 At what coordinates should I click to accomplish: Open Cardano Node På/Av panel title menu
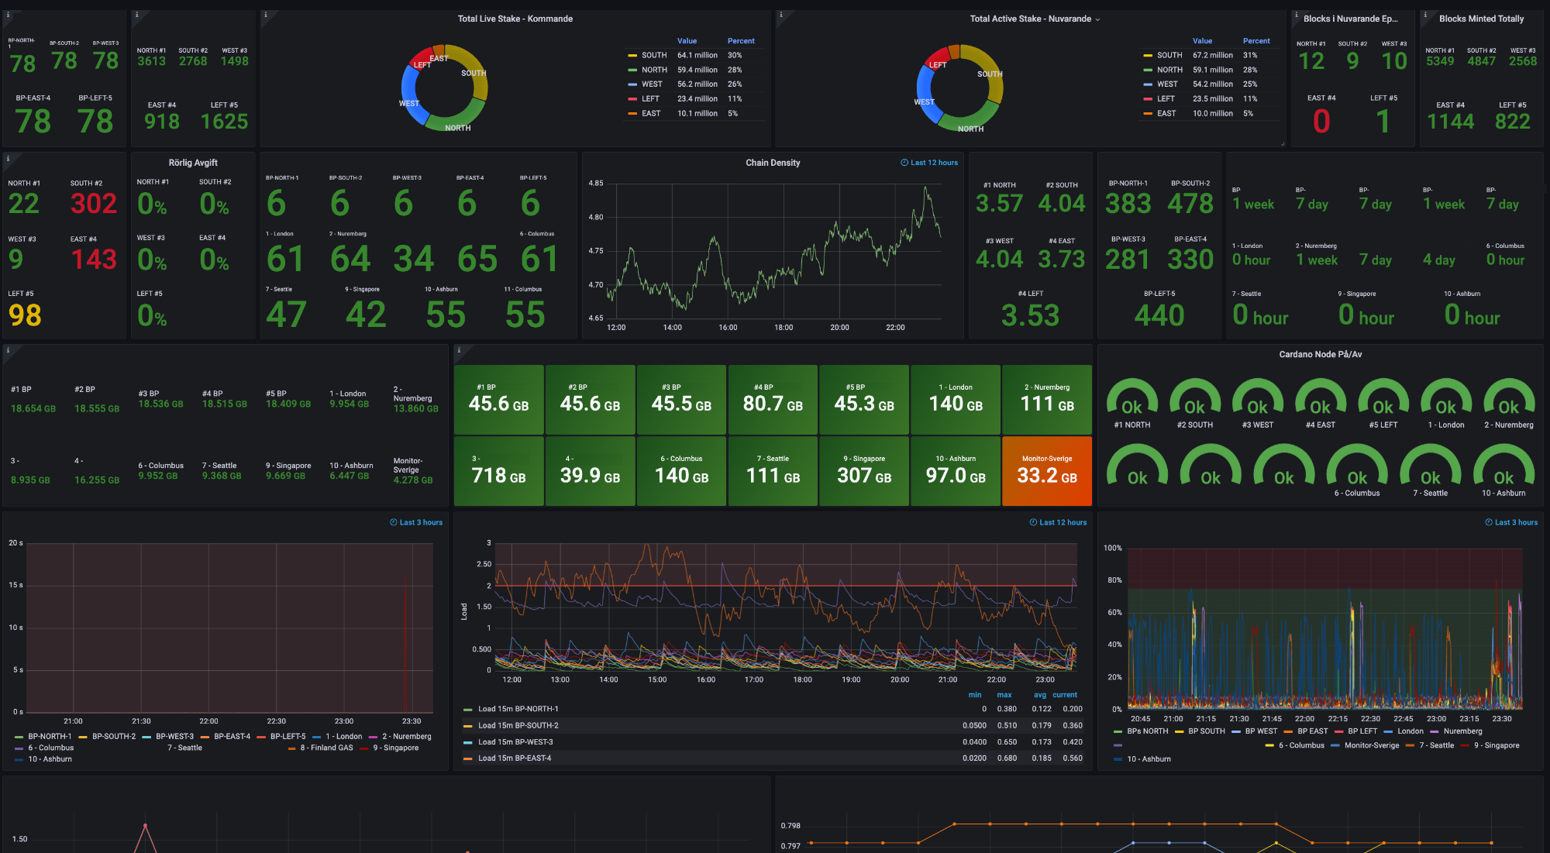(x=1320, y=354)
